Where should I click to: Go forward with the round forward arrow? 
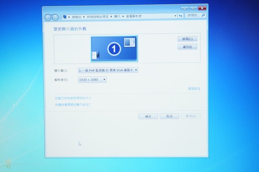[x=55, y=18]
